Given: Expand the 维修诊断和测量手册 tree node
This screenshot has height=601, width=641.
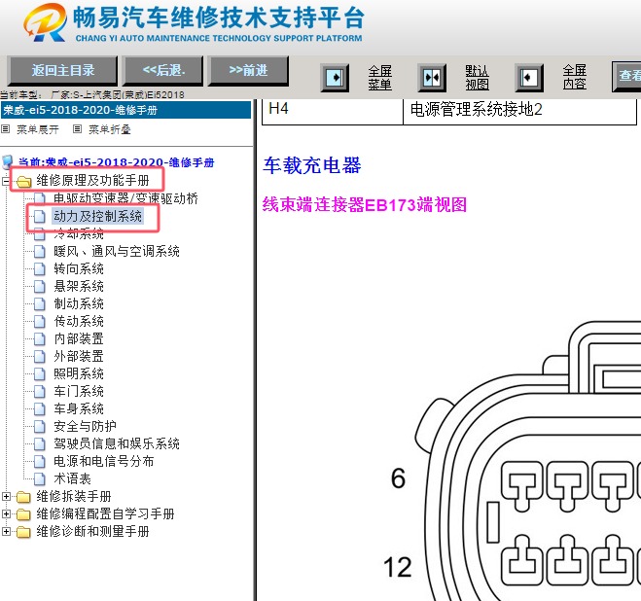Looking at the screenshot, I should (x=6, y=532).
